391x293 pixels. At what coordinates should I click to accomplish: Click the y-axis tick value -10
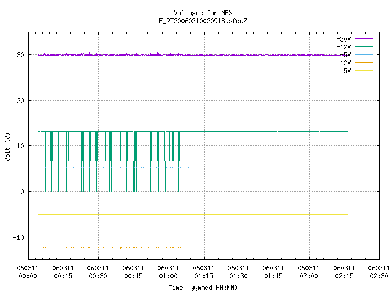click(19, 237)
